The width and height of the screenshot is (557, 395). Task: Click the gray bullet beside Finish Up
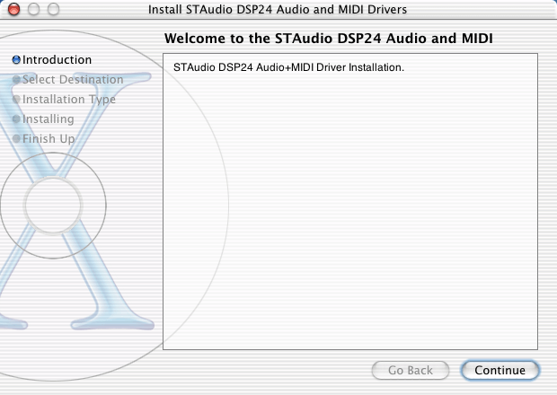(16, 139)
